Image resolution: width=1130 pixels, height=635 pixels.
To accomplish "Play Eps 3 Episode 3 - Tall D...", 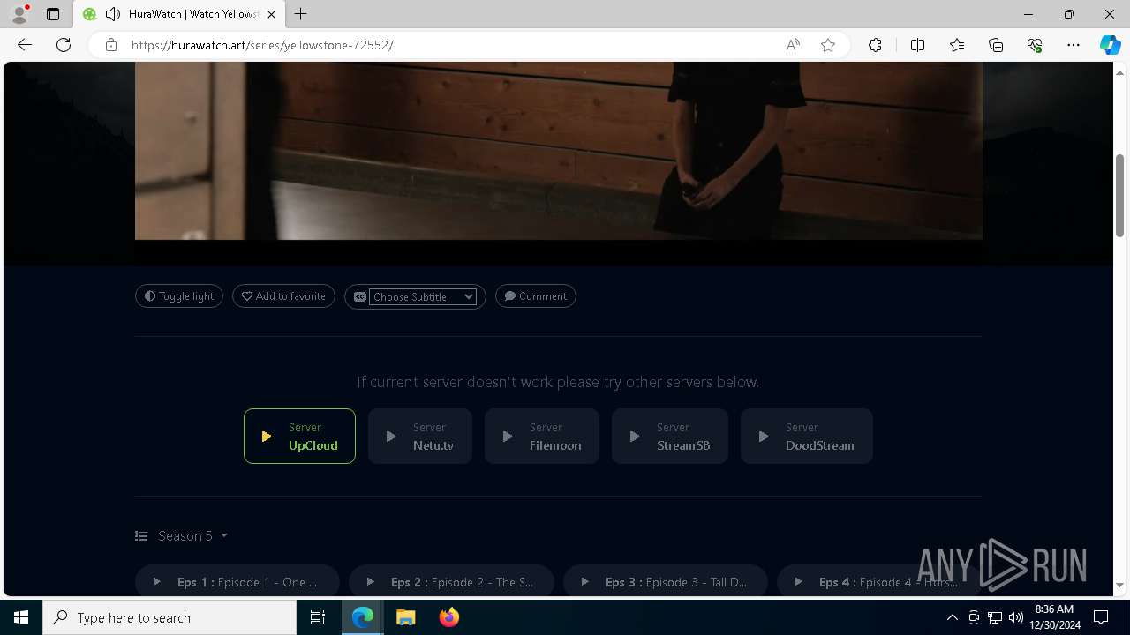I will (x=666, y=582).
